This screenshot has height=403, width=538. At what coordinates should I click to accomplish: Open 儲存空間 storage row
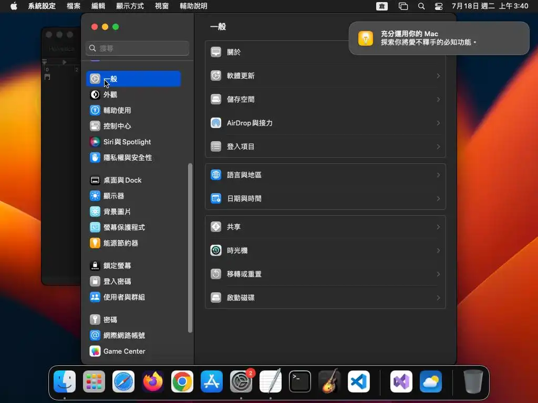click(x=325, y=99)
